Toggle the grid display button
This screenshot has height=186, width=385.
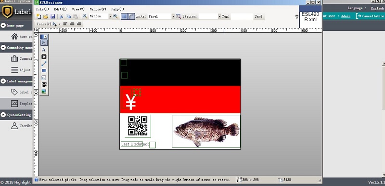(x=124, y=16)
